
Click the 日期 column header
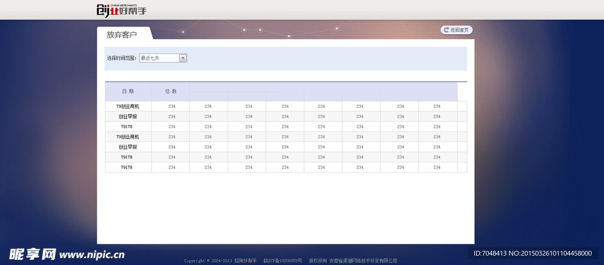(128, 91)
